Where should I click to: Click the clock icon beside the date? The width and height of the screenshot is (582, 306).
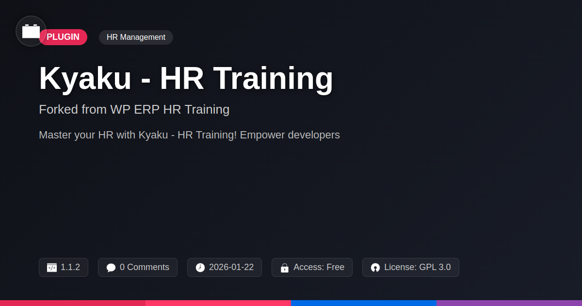[x=200, y=268]
